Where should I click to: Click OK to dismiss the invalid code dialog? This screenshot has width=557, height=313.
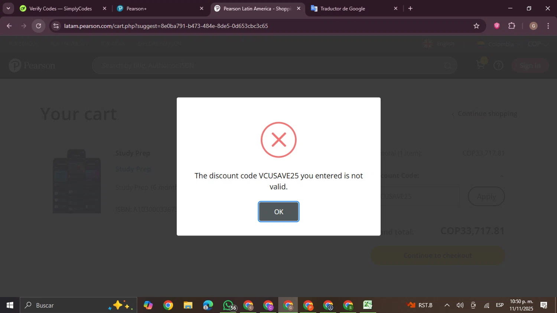point(278,212)
